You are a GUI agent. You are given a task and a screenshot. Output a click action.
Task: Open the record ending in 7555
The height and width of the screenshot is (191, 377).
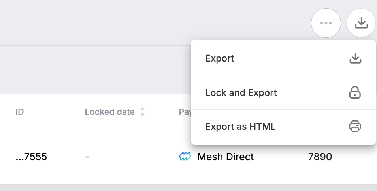pyautogui.click(x=31, y=157)
